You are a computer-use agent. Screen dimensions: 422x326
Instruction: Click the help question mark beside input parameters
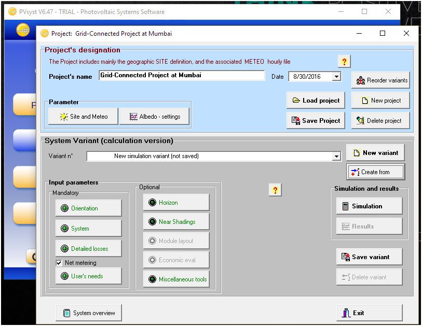[x=275, y=190]
